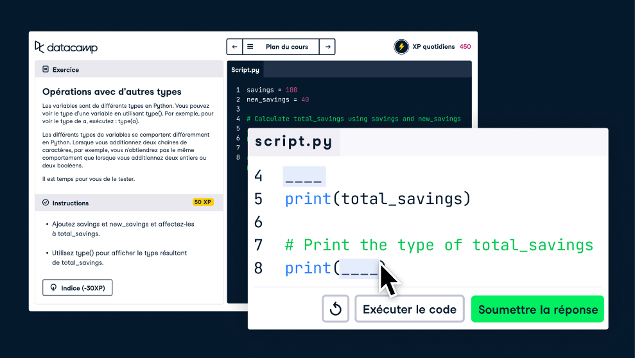Open the Plan du cours menu
The height and width of the screenshot is (358, 635).
281,47
